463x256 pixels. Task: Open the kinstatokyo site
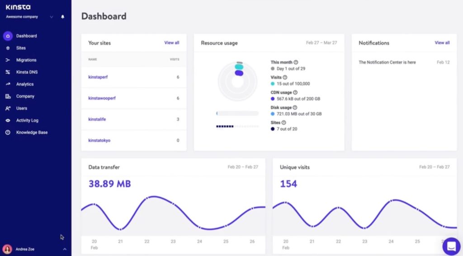[99, 140]
